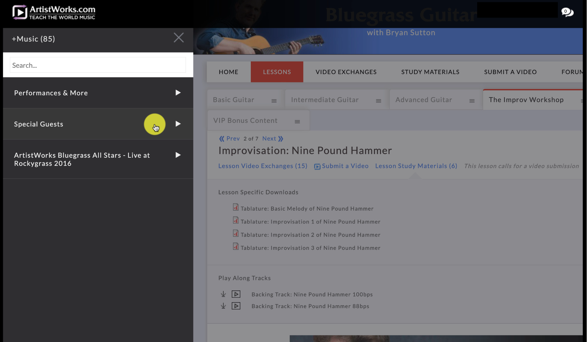Click PDF icon for Improvisation 3 tablature
Viewport: 587px width, 342px height.
click(x=236, y=246)
